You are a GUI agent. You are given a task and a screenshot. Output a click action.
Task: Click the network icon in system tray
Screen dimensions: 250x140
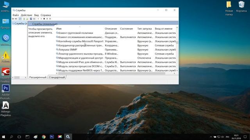pos(219,137)
